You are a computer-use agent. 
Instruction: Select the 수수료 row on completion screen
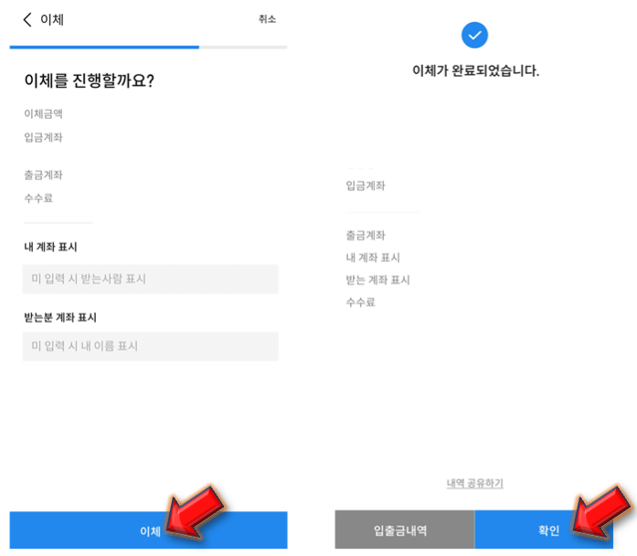pos(360,303)
